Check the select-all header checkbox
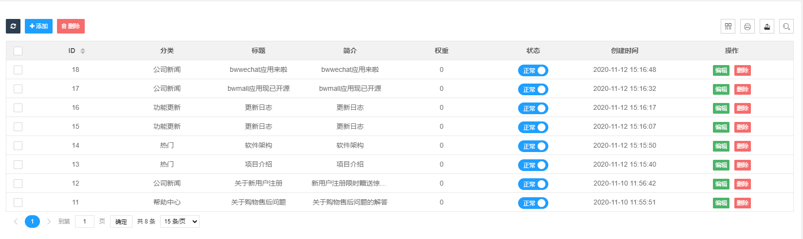Screen dimensions: 803x239 click(18, 51)
